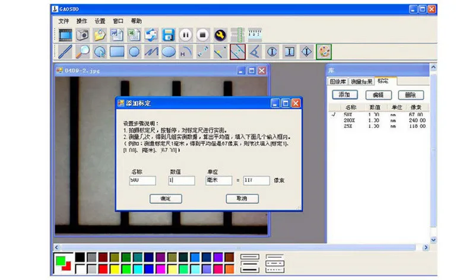Click the square with I icon
The height and width of the screenshot is (280, 475).
click(289, 52)
